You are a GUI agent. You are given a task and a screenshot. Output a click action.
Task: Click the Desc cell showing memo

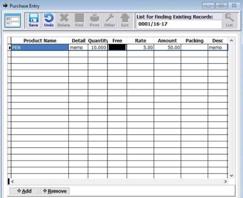tap(218, 47)
